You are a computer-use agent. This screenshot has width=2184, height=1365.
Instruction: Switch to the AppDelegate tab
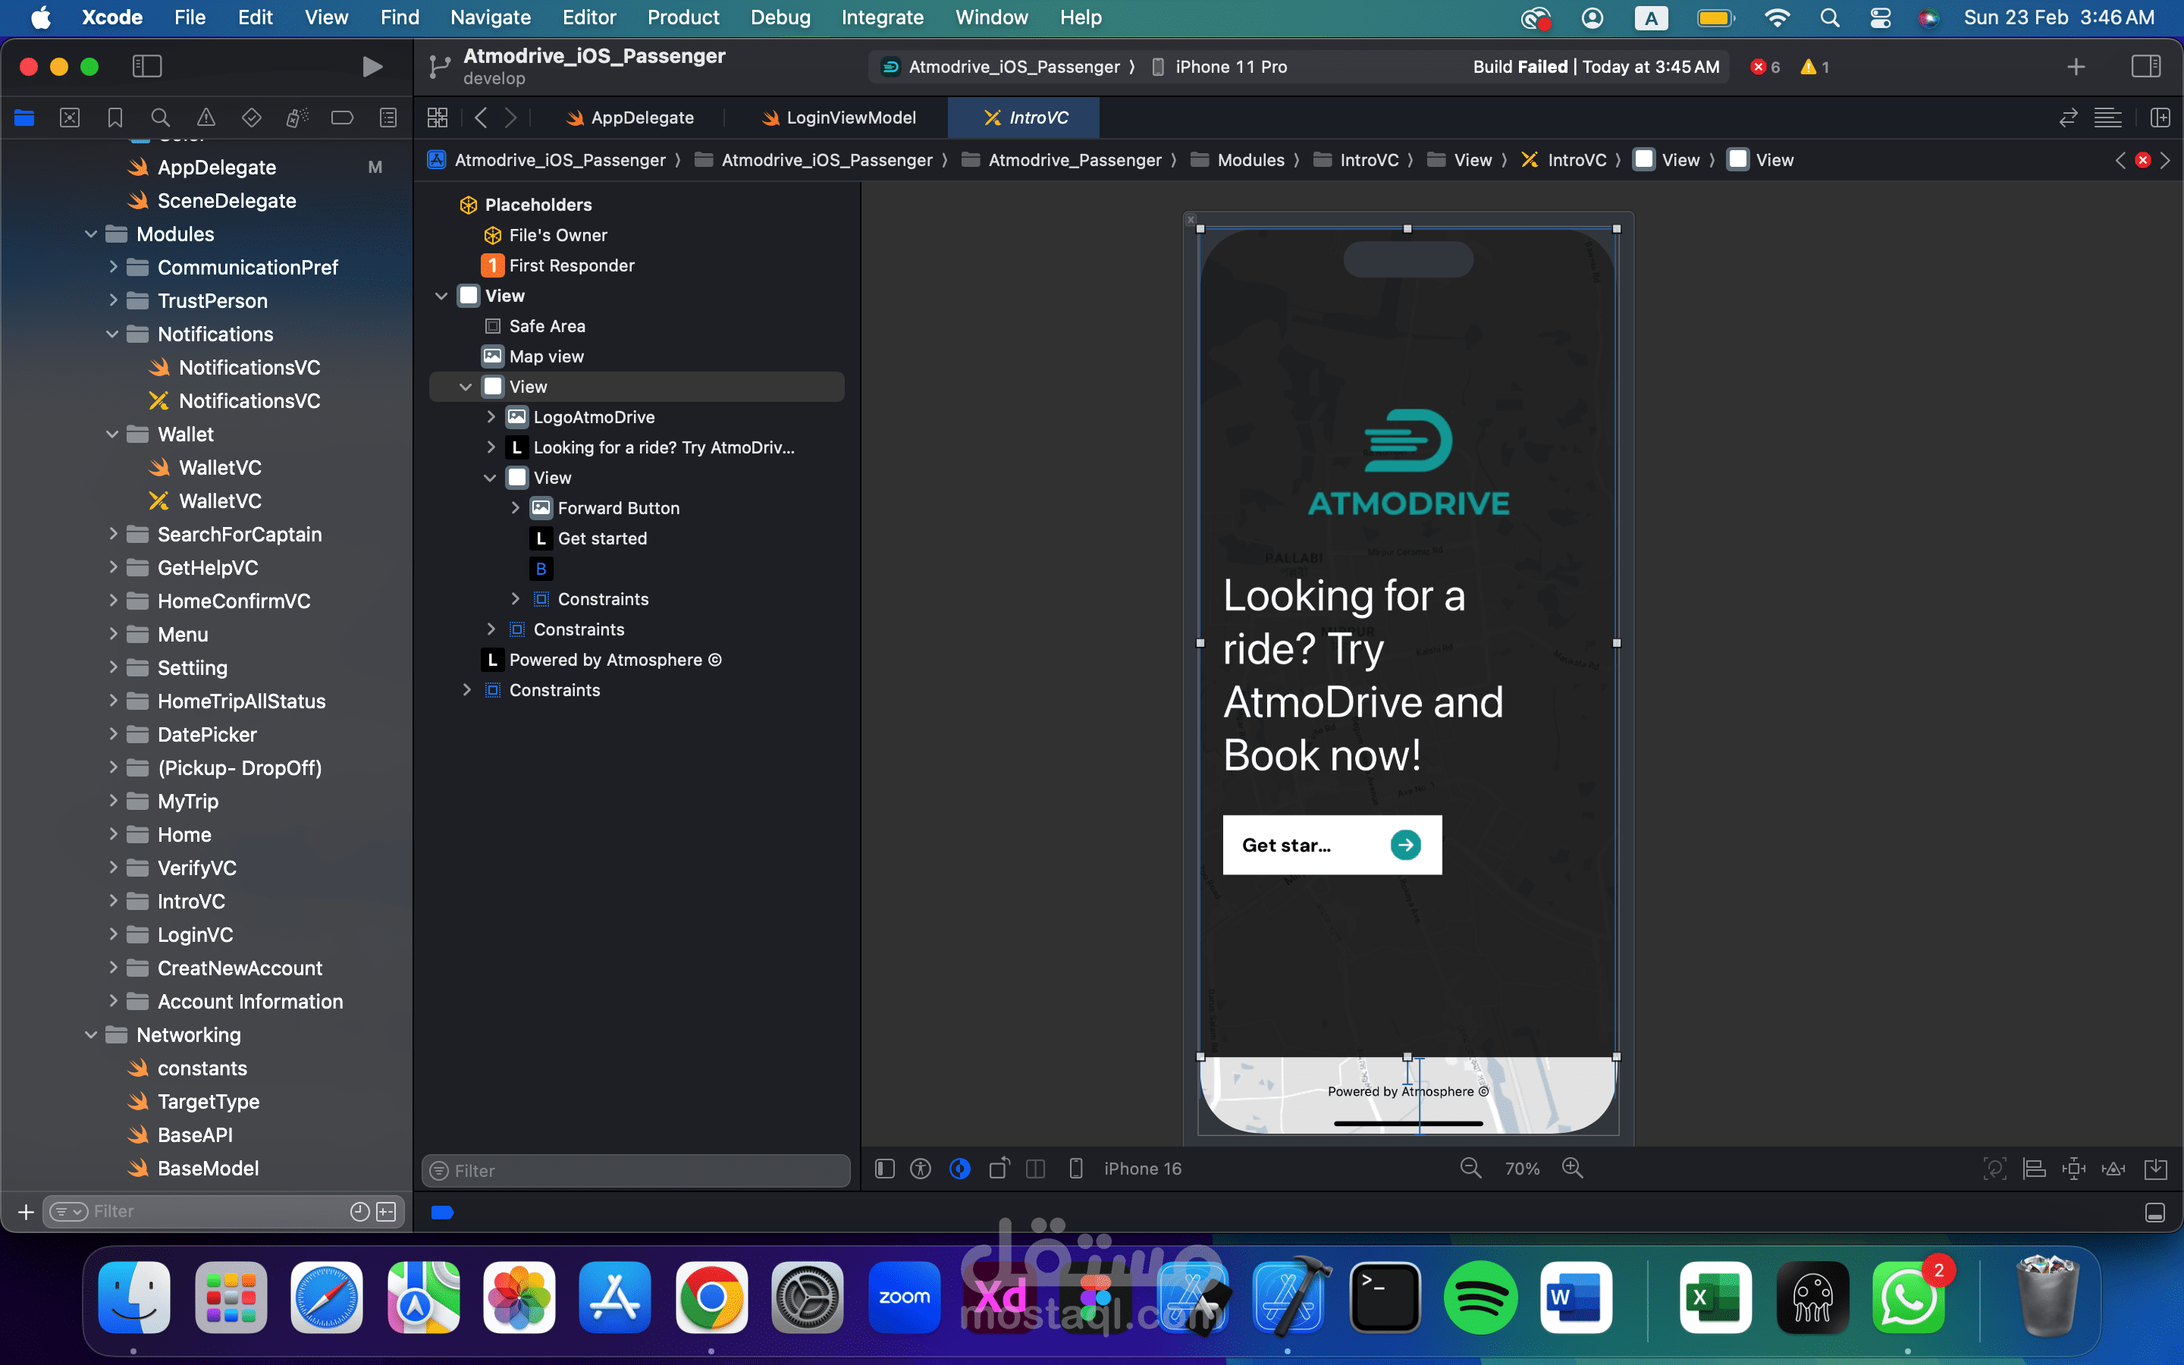[629, 118]
